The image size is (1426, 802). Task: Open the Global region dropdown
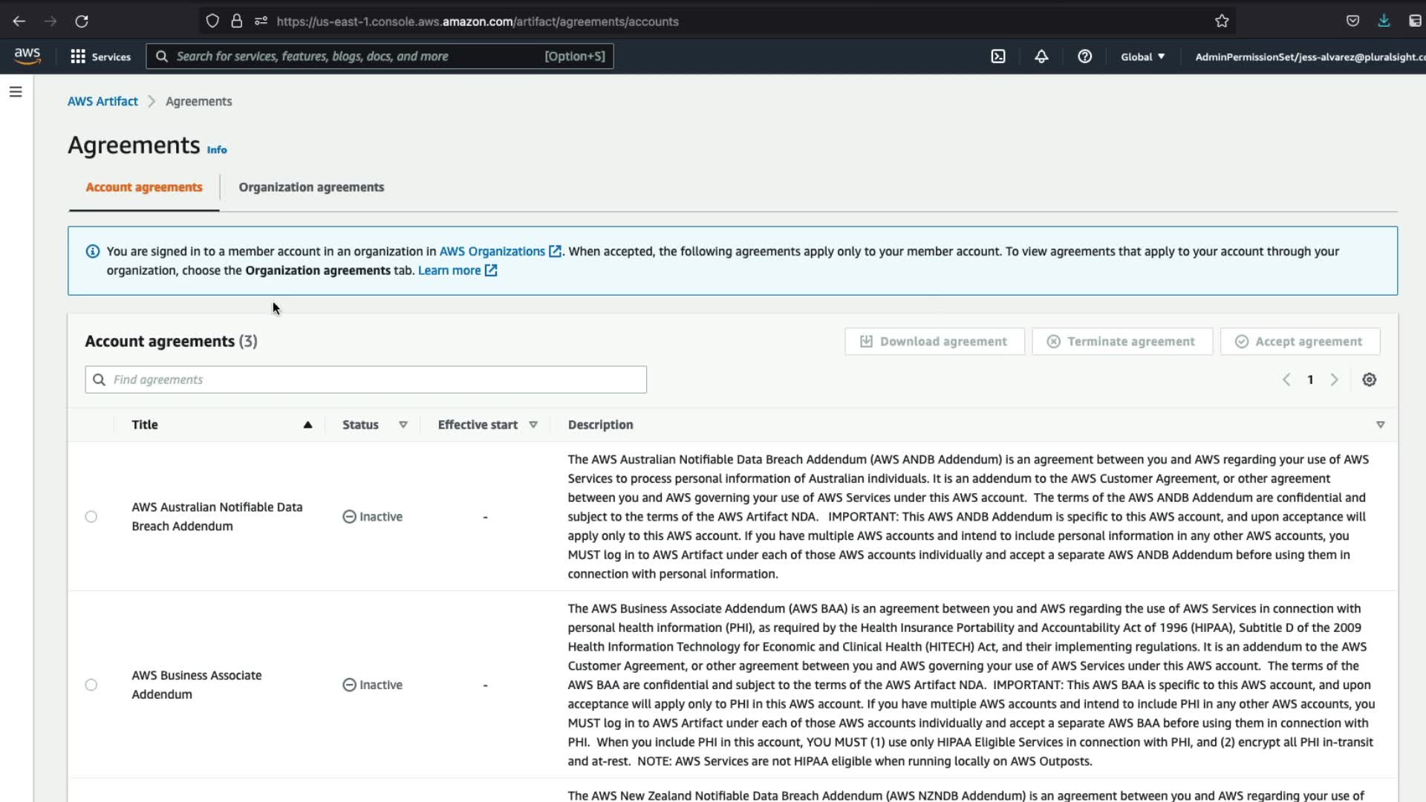1142,56
